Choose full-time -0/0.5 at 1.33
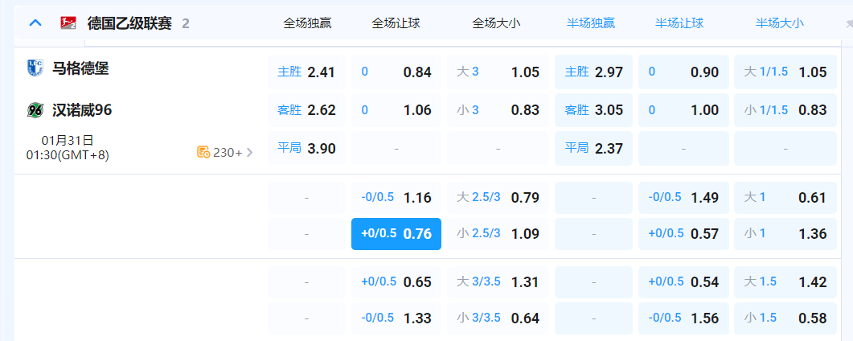The height and width of the screenshot is (341, 853). click(396, 318)
